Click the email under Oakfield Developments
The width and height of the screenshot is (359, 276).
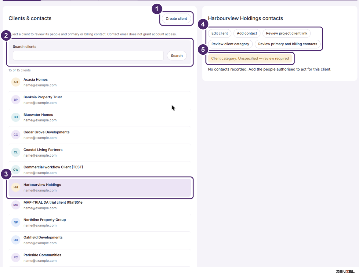click(x=40, y=243)
